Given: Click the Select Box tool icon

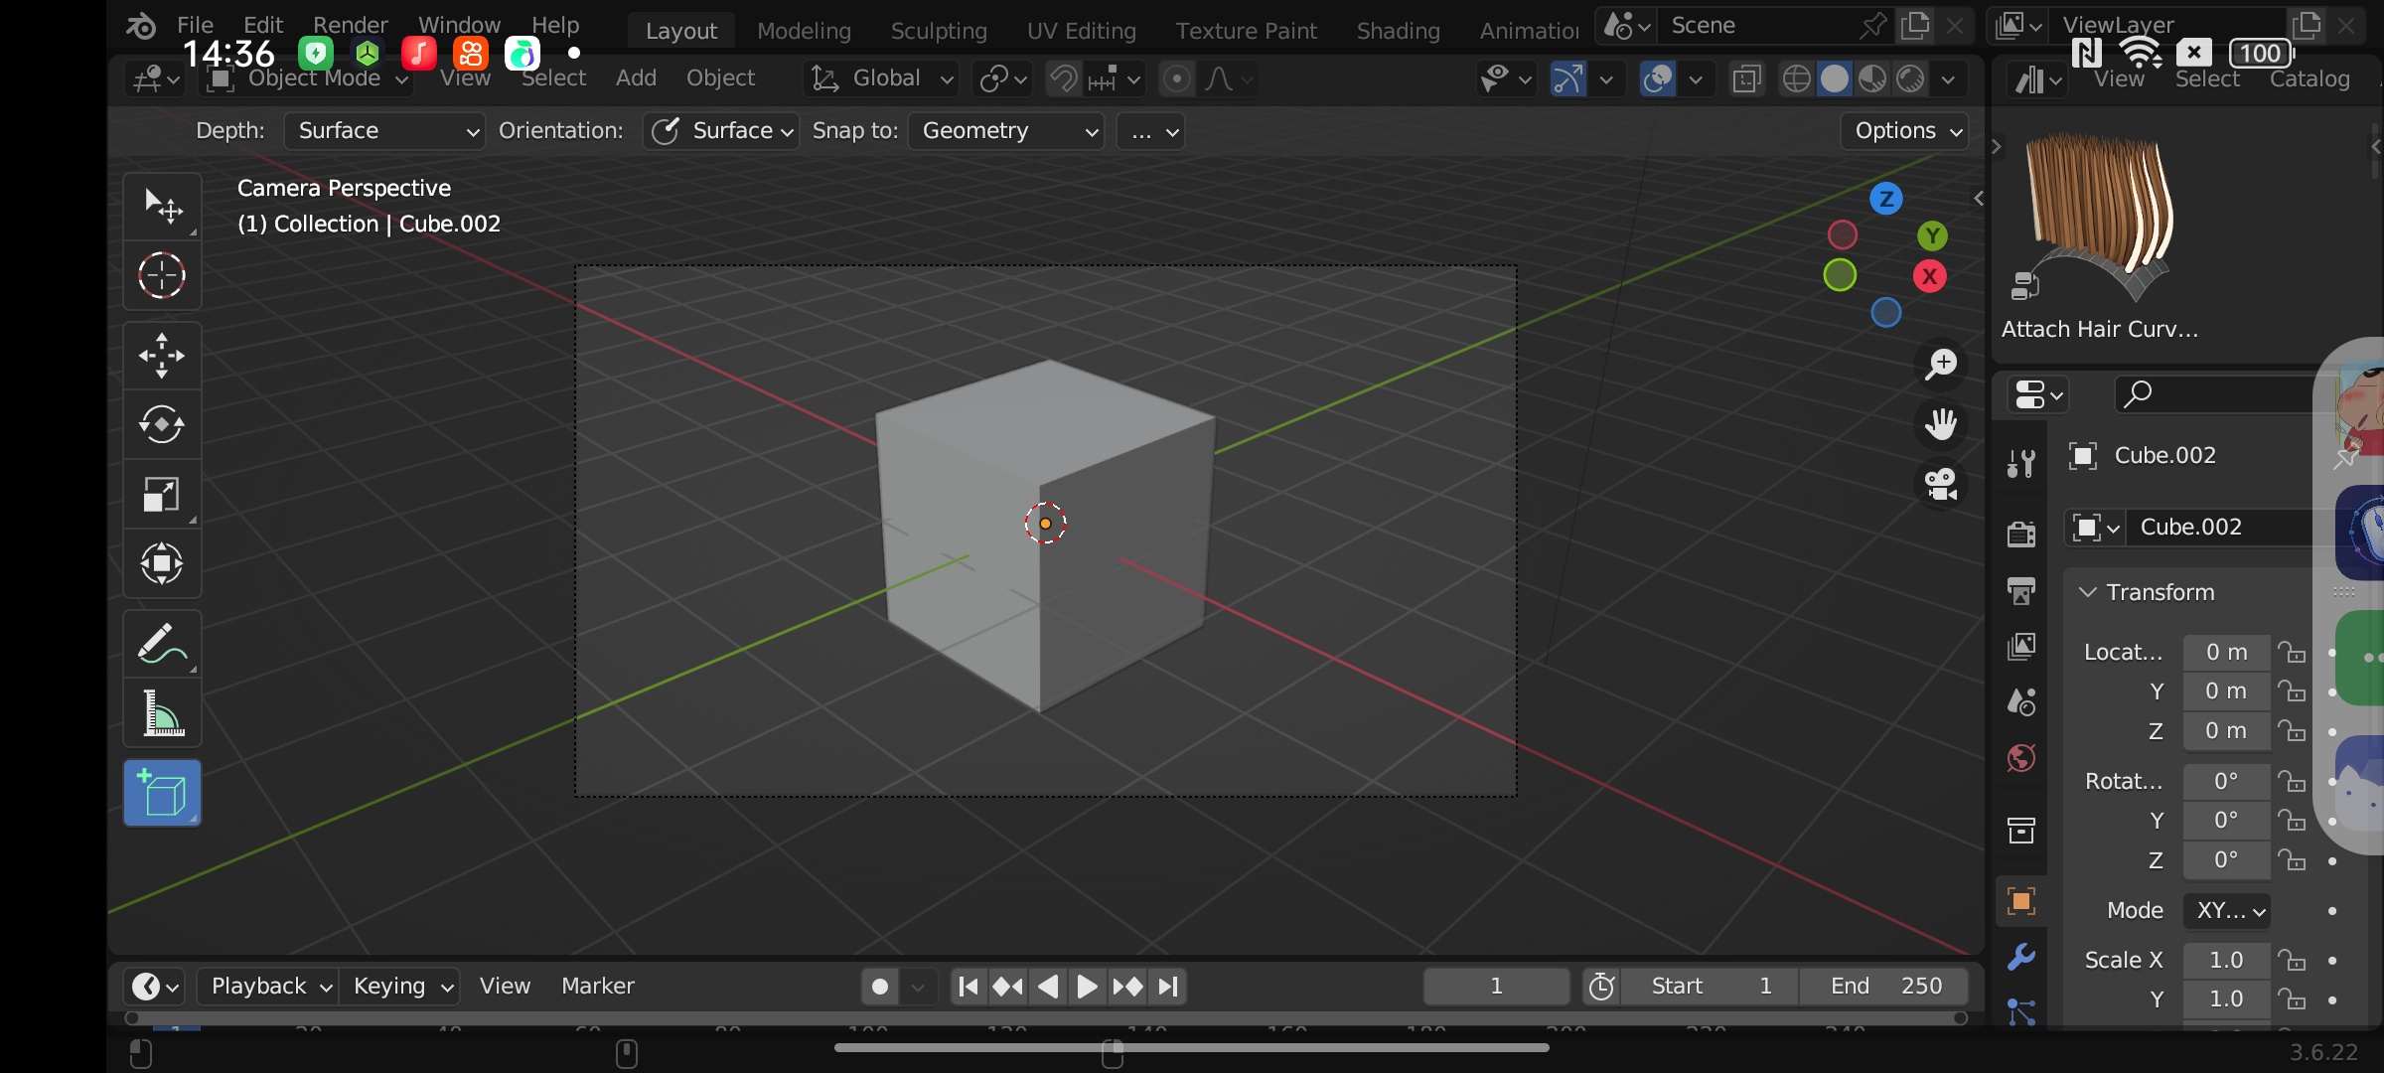Looking at the screenshot, I should 162,206.
